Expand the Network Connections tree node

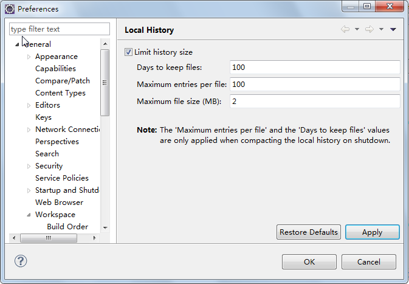[x=29, y=130]
